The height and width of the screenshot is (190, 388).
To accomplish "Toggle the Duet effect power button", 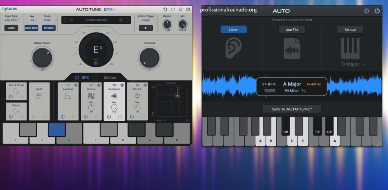I will pos(34,117).
